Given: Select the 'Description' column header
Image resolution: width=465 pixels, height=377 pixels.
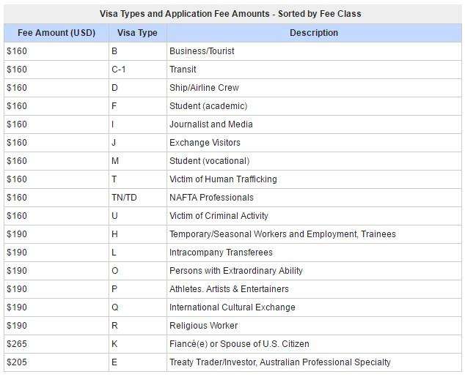Looking at the screenshot, I should click(314, 33).
